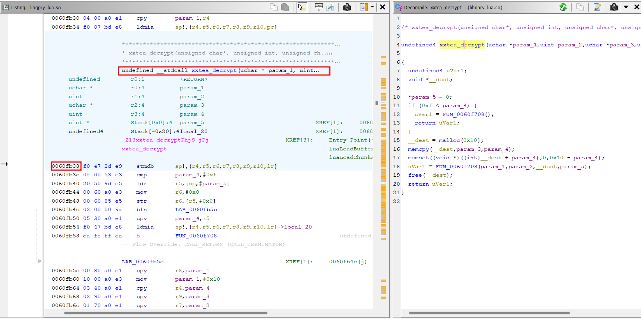Open the dropdown arrow in the Listing toolbar
The width and height of the screenshot is (641, 319).
click(x=372, y=7)
